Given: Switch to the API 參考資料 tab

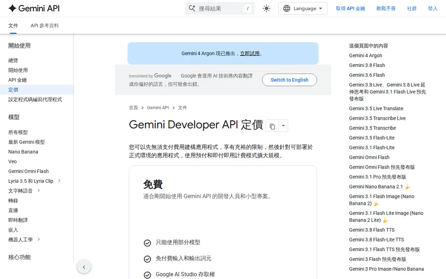Looking at the screenshot, I should tap(45, 26).
